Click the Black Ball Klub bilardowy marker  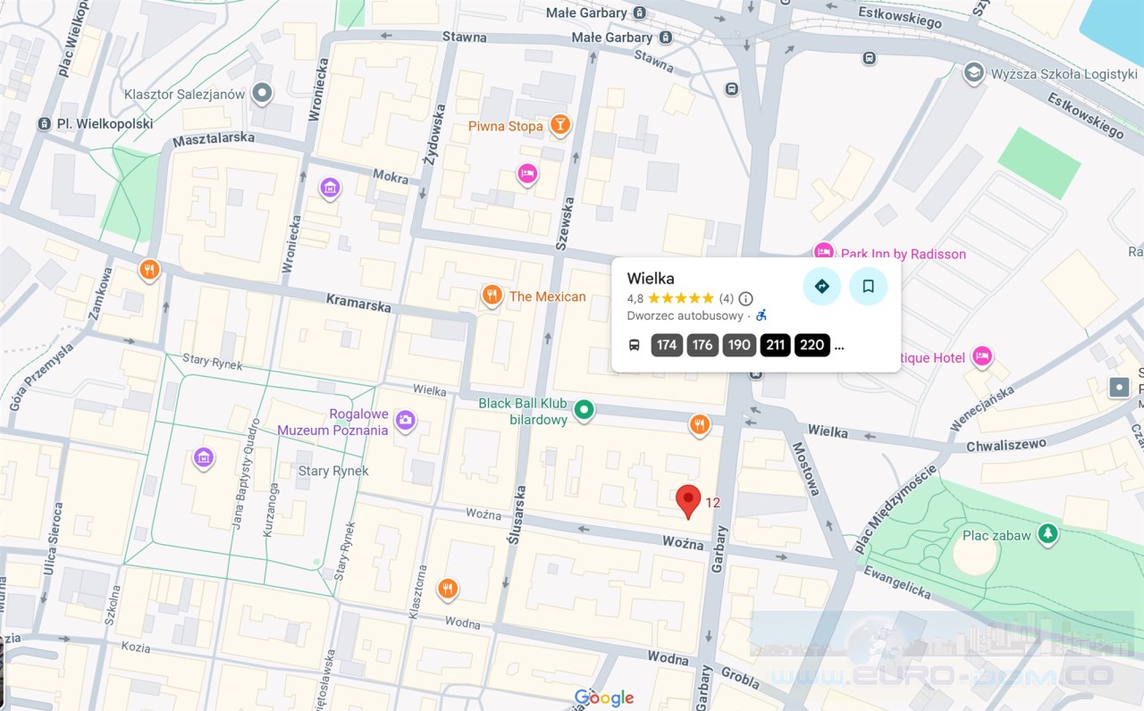coord(584,410)
